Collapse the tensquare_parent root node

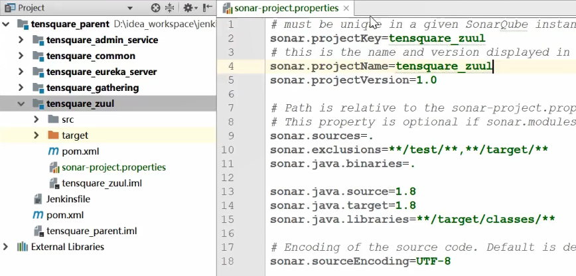6,25
